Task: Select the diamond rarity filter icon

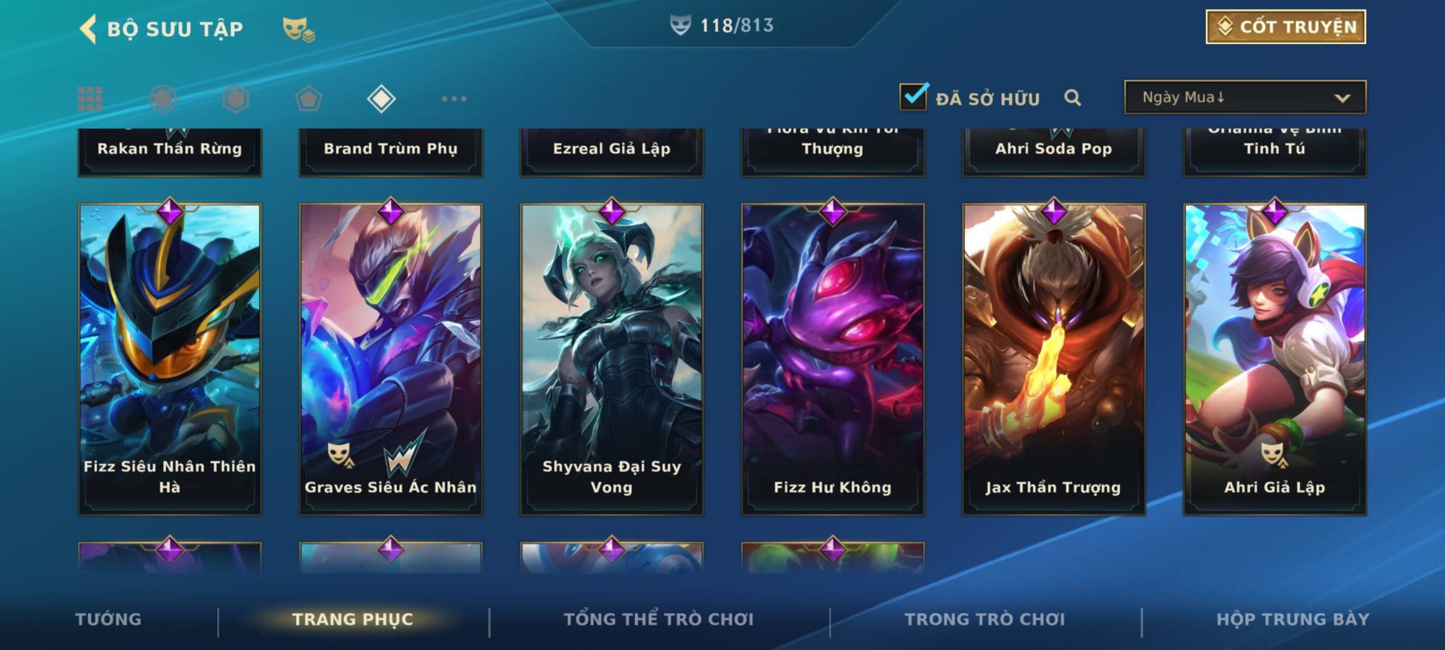Action: [381, 99]
